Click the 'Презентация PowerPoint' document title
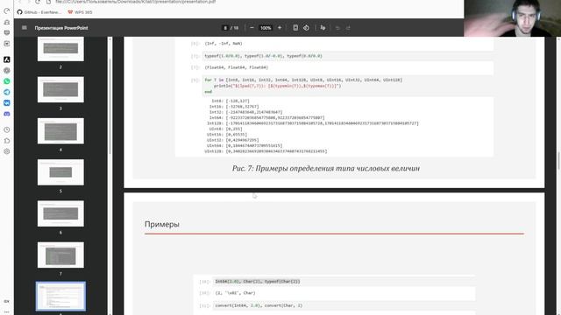 coord(61,28)
